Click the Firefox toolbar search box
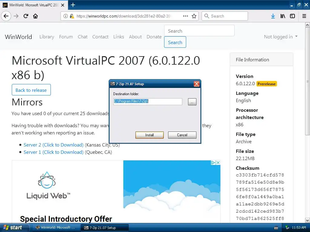310x232 pixels. click(x=225, y=16)
